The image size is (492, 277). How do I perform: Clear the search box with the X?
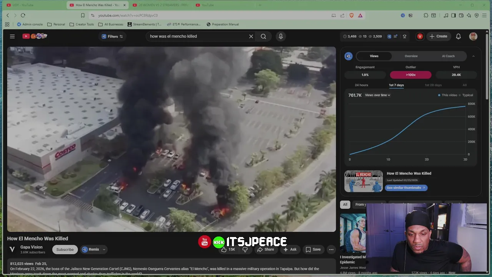pos(251,36)
